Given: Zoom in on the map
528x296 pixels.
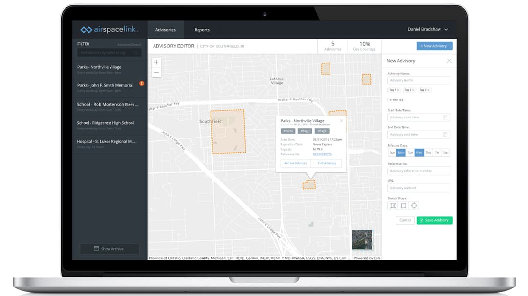Looking at the screenshot, I should click(x=156, y=62).
